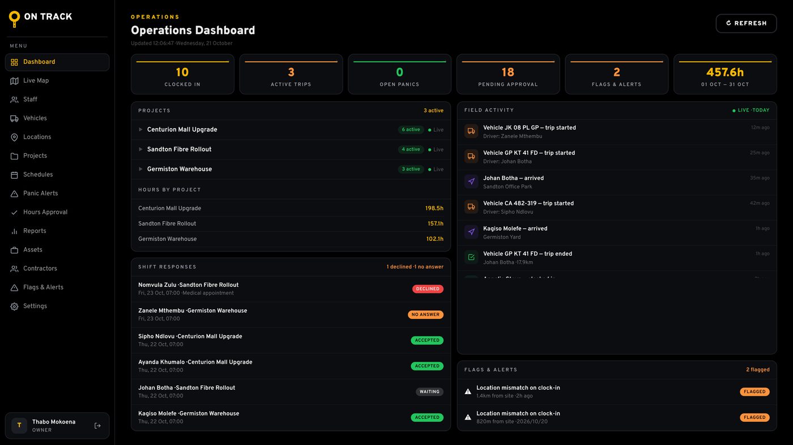Click check icon for trip ended entry
The width and height of the screenshot is (793, 445).
(x=471, y=257)
